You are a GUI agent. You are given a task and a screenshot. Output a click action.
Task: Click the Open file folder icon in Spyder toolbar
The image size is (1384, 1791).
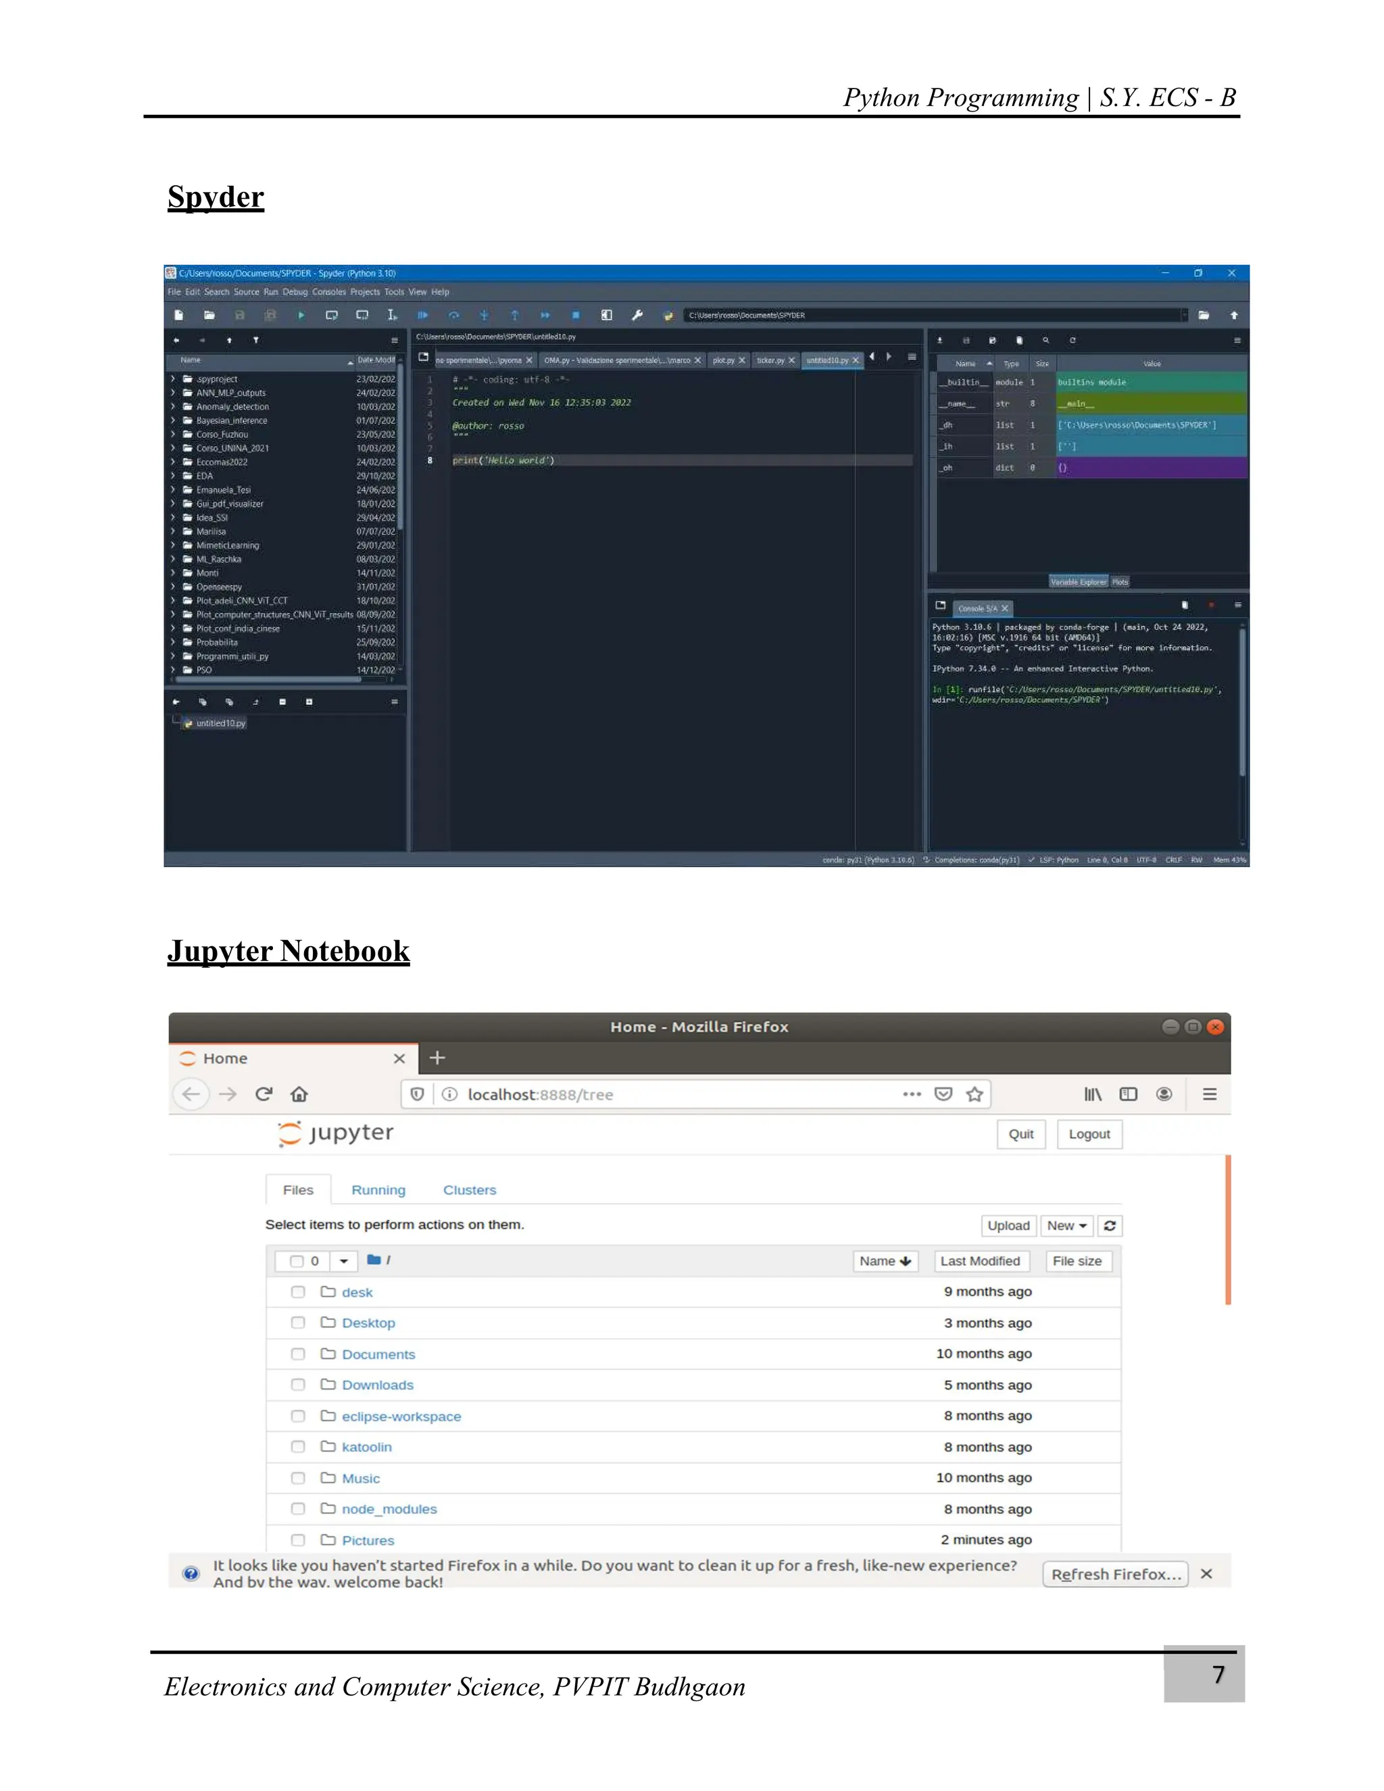click(x=209, y=315)
